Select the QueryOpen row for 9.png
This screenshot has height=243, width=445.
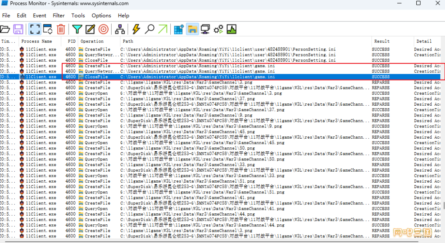220,126
